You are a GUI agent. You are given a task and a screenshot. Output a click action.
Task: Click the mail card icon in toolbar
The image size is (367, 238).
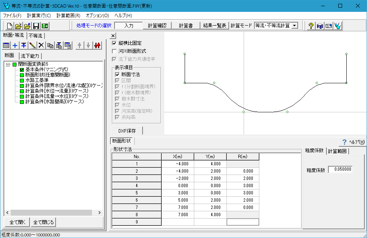329,26
